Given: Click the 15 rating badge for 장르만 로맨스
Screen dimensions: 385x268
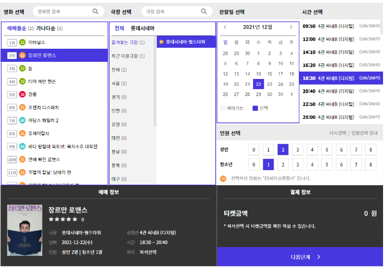Looking at the screenshot, I should pos(22,56).
